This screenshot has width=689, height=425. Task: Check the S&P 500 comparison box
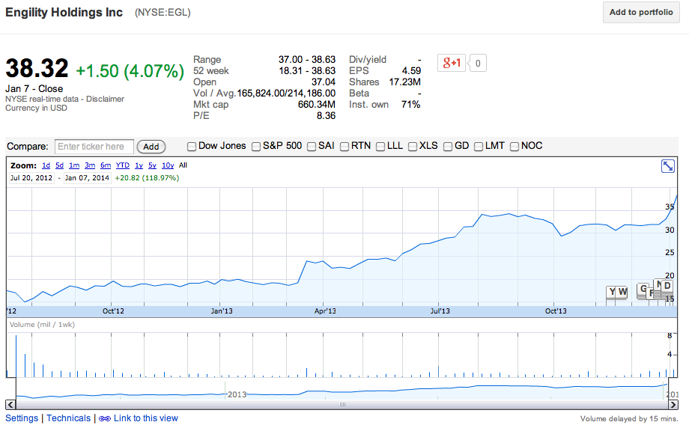(x=256, y=147)
